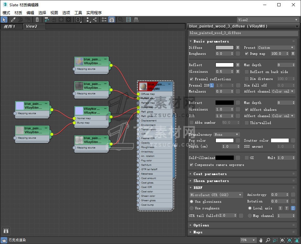Switch to the 视图1 tab
The width and height of the screenshot is (301, 244).
(9, 26)
